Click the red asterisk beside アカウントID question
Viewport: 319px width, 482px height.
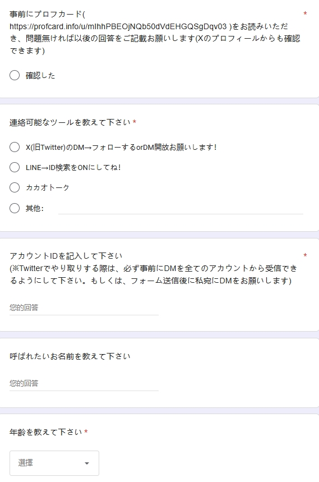click(305, 256)
